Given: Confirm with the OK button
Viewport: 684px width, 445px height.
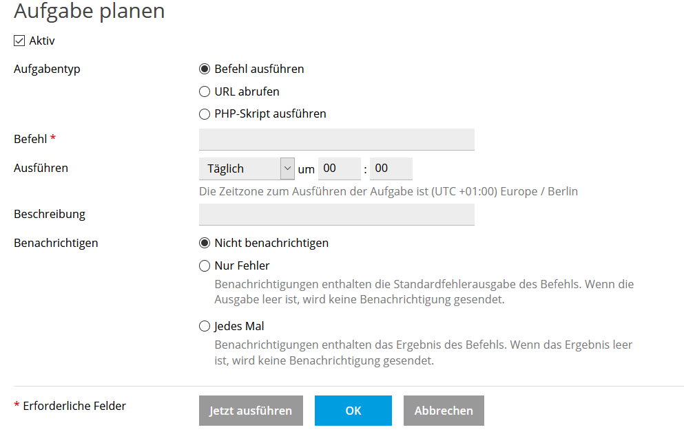Looking at the screenshot, I should pos(353,411).
